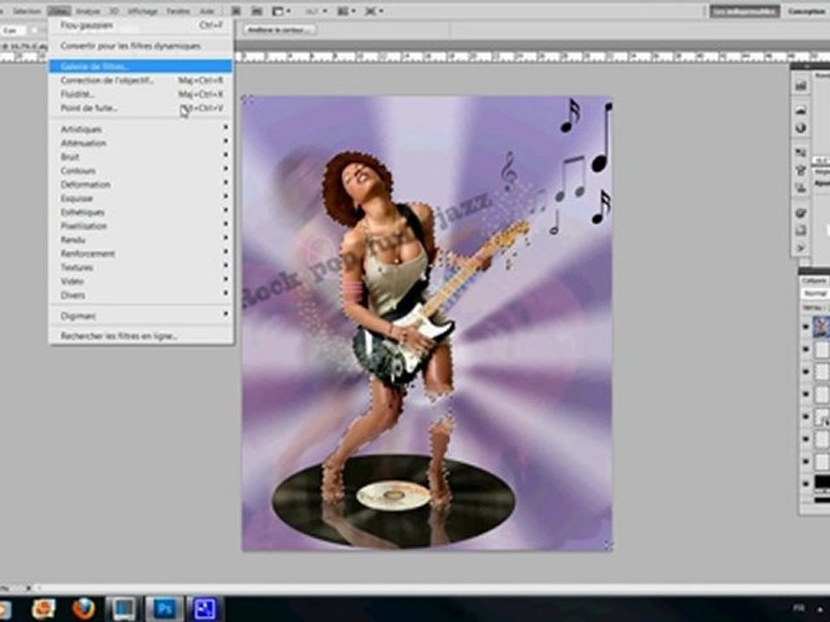This screenshot has width=830, height=622.
Task: Open the arrow-shaped panel icon at dock bottom
Action: point(801,248)
